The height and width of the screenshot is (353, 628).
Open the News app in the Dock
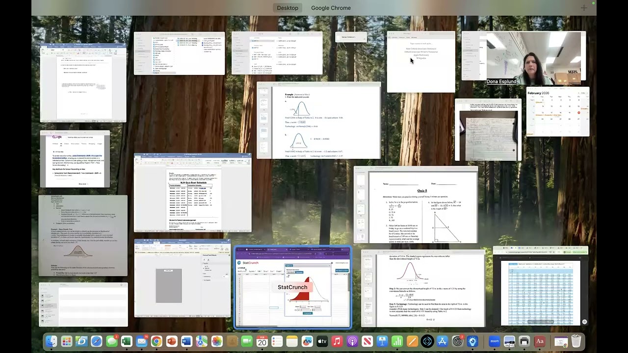pyautogui.click(x=367, y=341)
